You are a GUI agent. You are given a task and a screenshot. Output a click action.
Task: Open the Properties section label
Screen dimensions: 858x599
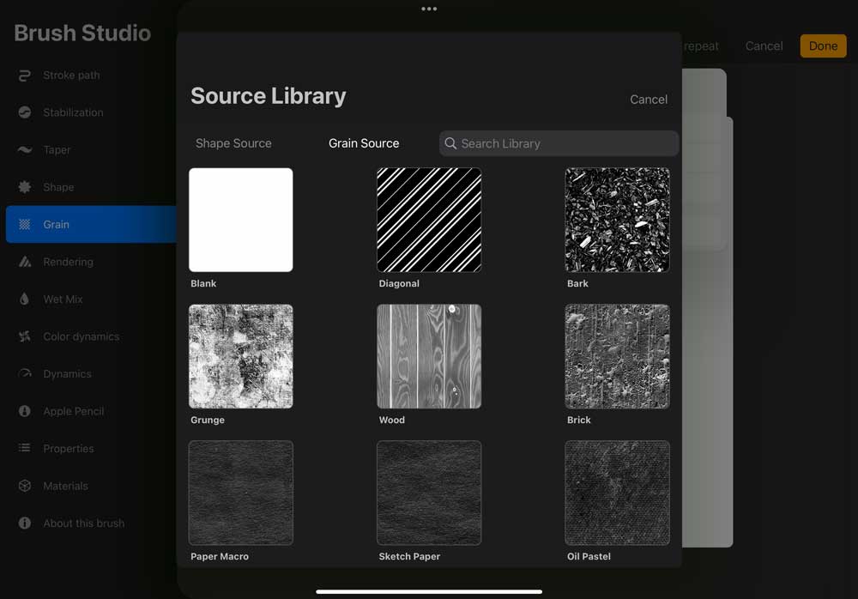69,449
